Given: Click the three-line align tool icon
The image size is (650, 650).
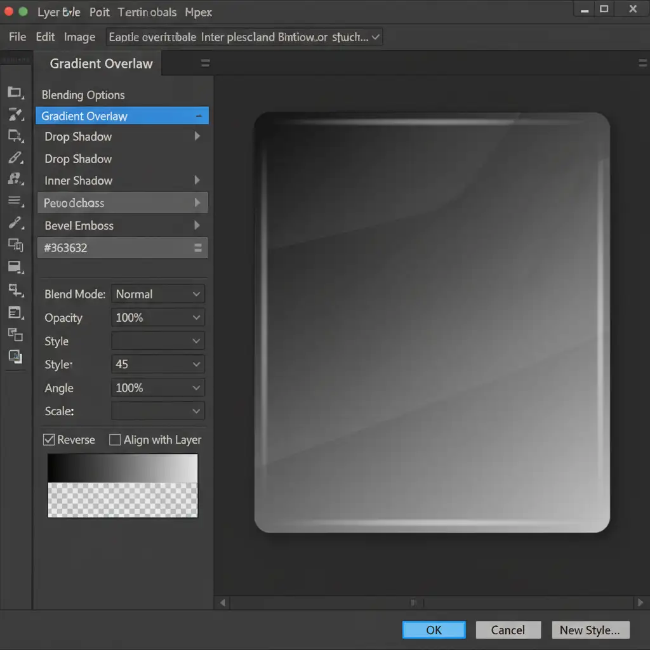Looking at the screenshot, I should 15,201.
